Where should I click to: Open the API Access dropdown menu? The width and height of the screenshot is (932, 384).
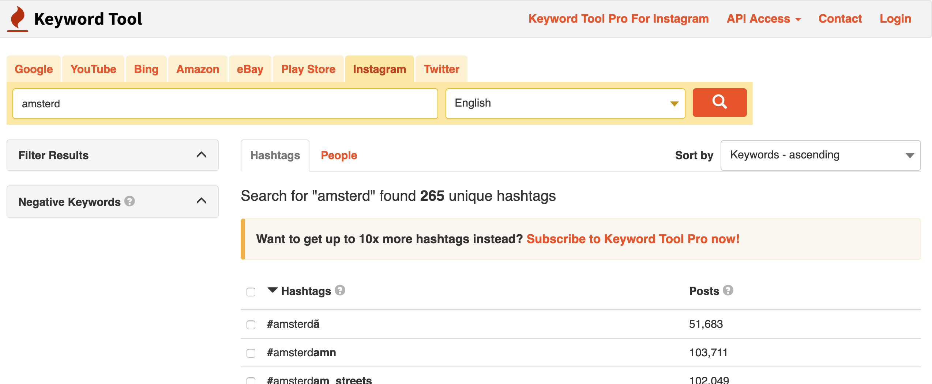[x=763, y=19]
